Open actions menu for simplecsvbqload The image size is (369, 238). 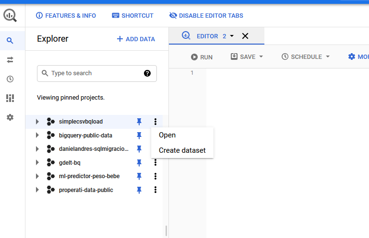click(155, 122)
